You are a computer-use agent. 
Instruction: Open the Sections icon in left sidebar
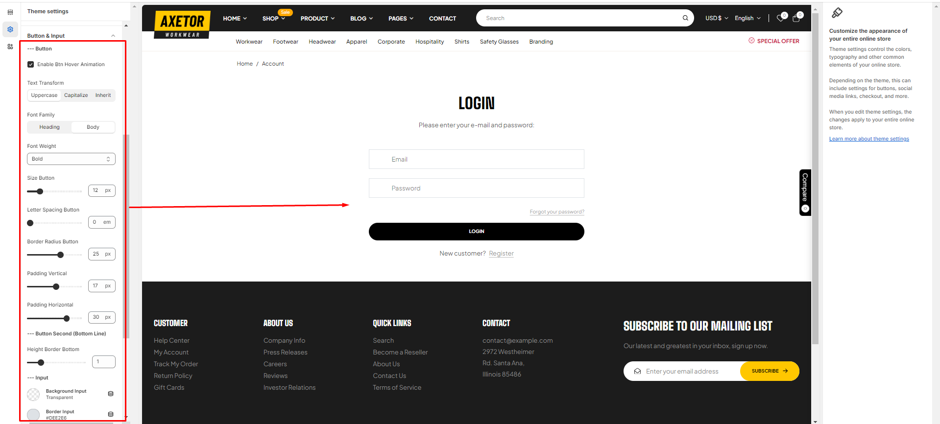click(x=10, y=12)
